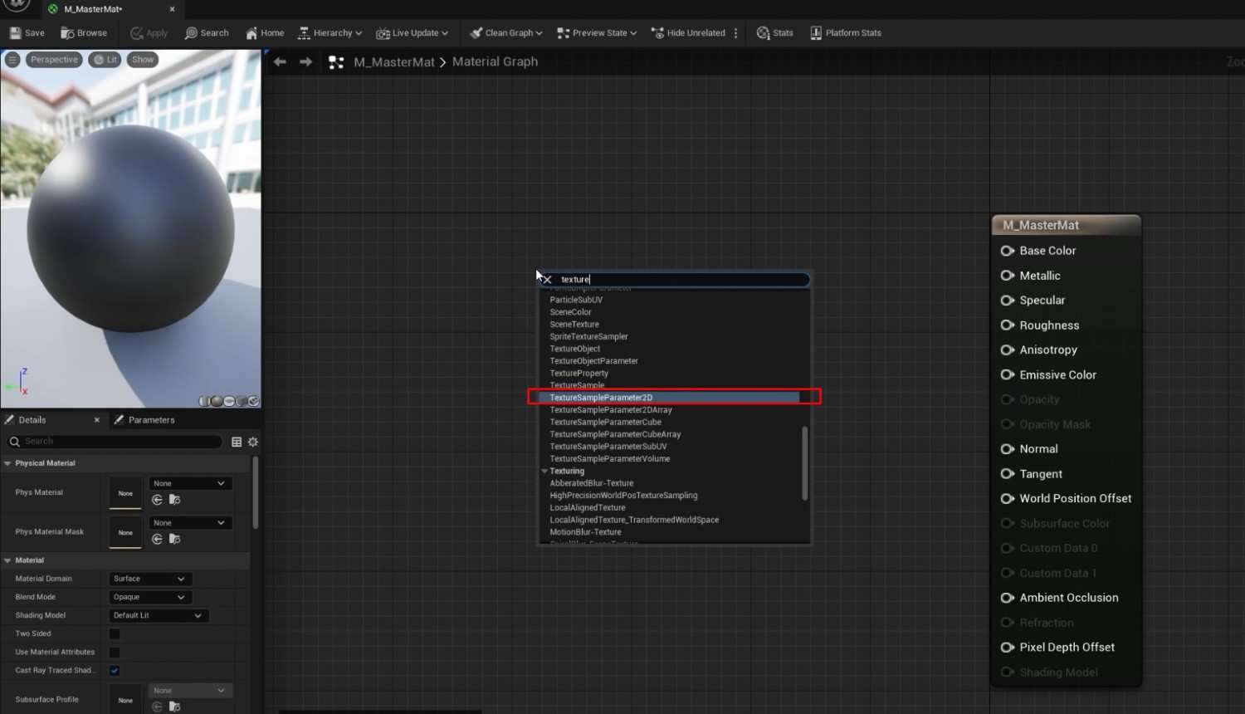Switch to the Details tab
This screenshot has width=1245, height=714.
[32, 420]
